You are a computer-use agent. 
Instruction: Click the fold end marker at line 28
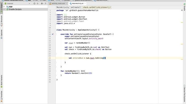click(56, 67)
